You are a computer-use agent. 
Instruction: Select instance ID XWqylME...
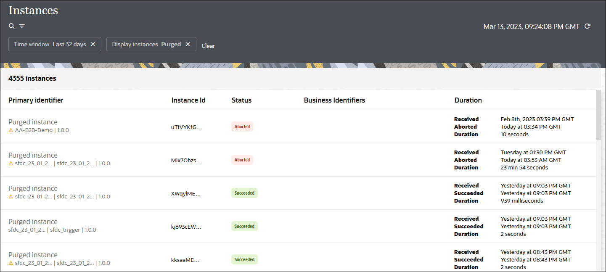pos(186,193)
